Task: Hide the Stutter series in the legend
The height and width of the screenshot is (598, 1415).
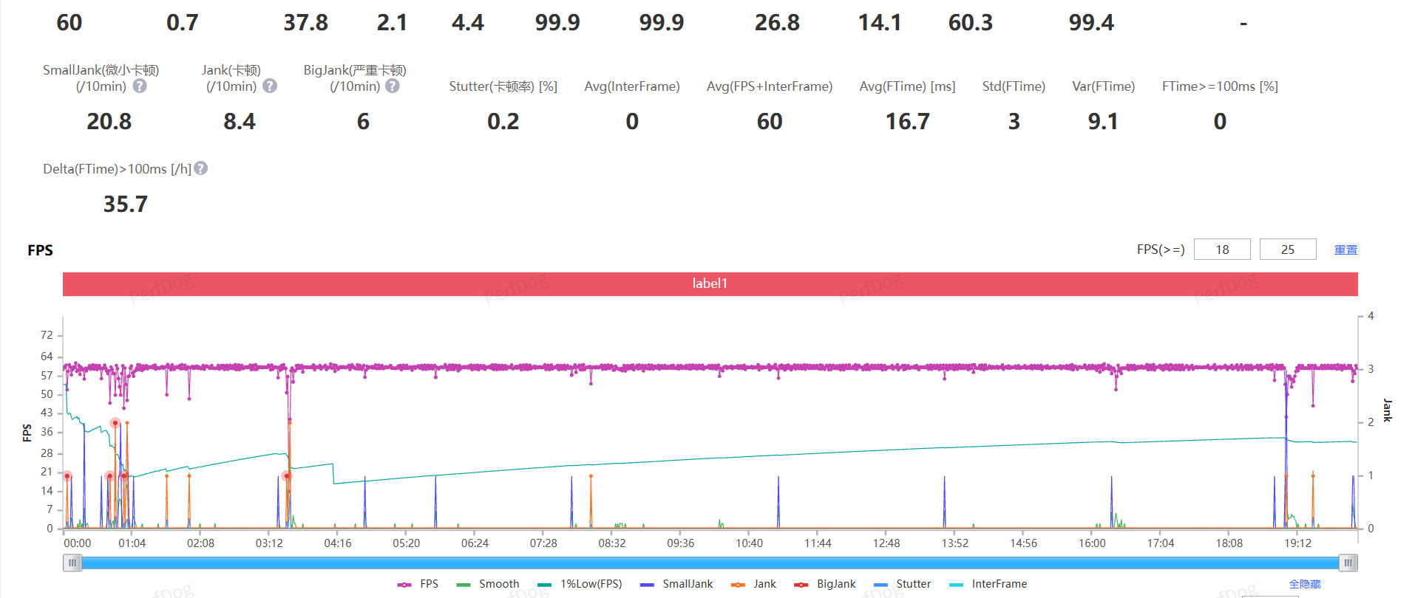Action: coord(903,584)
